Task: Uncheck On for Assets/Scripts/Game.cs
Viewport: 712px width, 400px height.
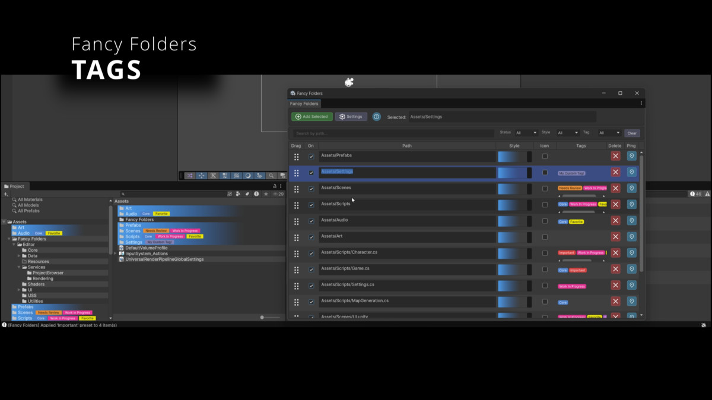Action: (x=311, y=270)
